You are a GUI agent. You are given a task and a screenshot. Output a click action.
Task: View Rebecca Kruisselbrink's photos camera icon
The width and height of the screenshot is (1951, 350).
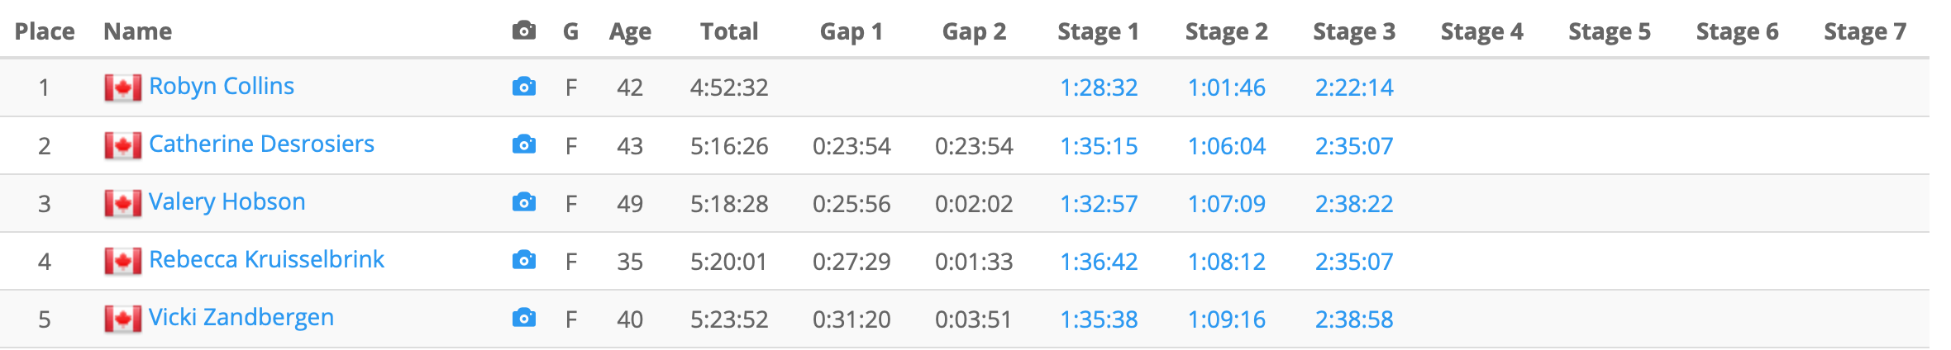(x=523, y=261)
